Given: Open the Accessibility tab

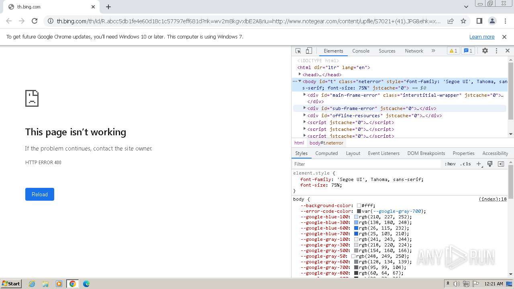Looking at the screenshot, I should [x=495, y=153].
